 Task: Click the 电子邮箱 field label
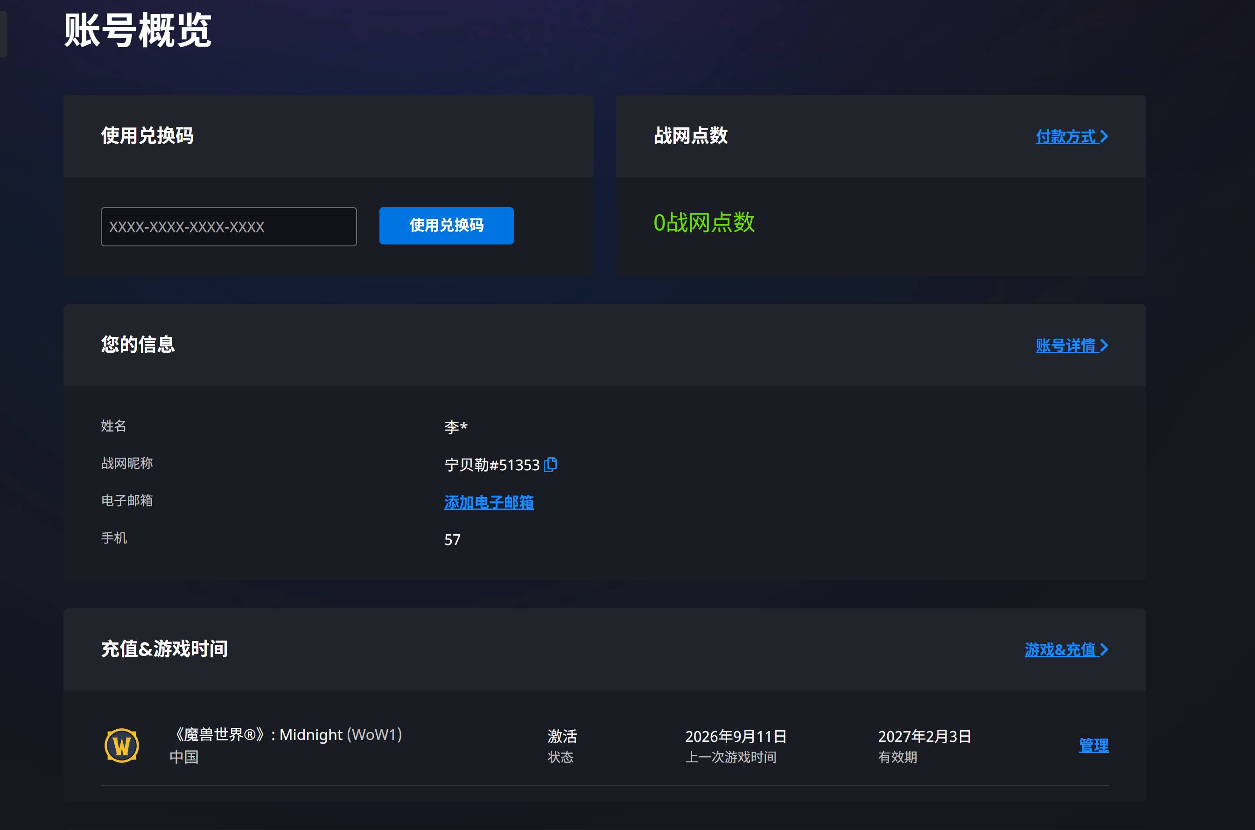(x=126, y=500)
